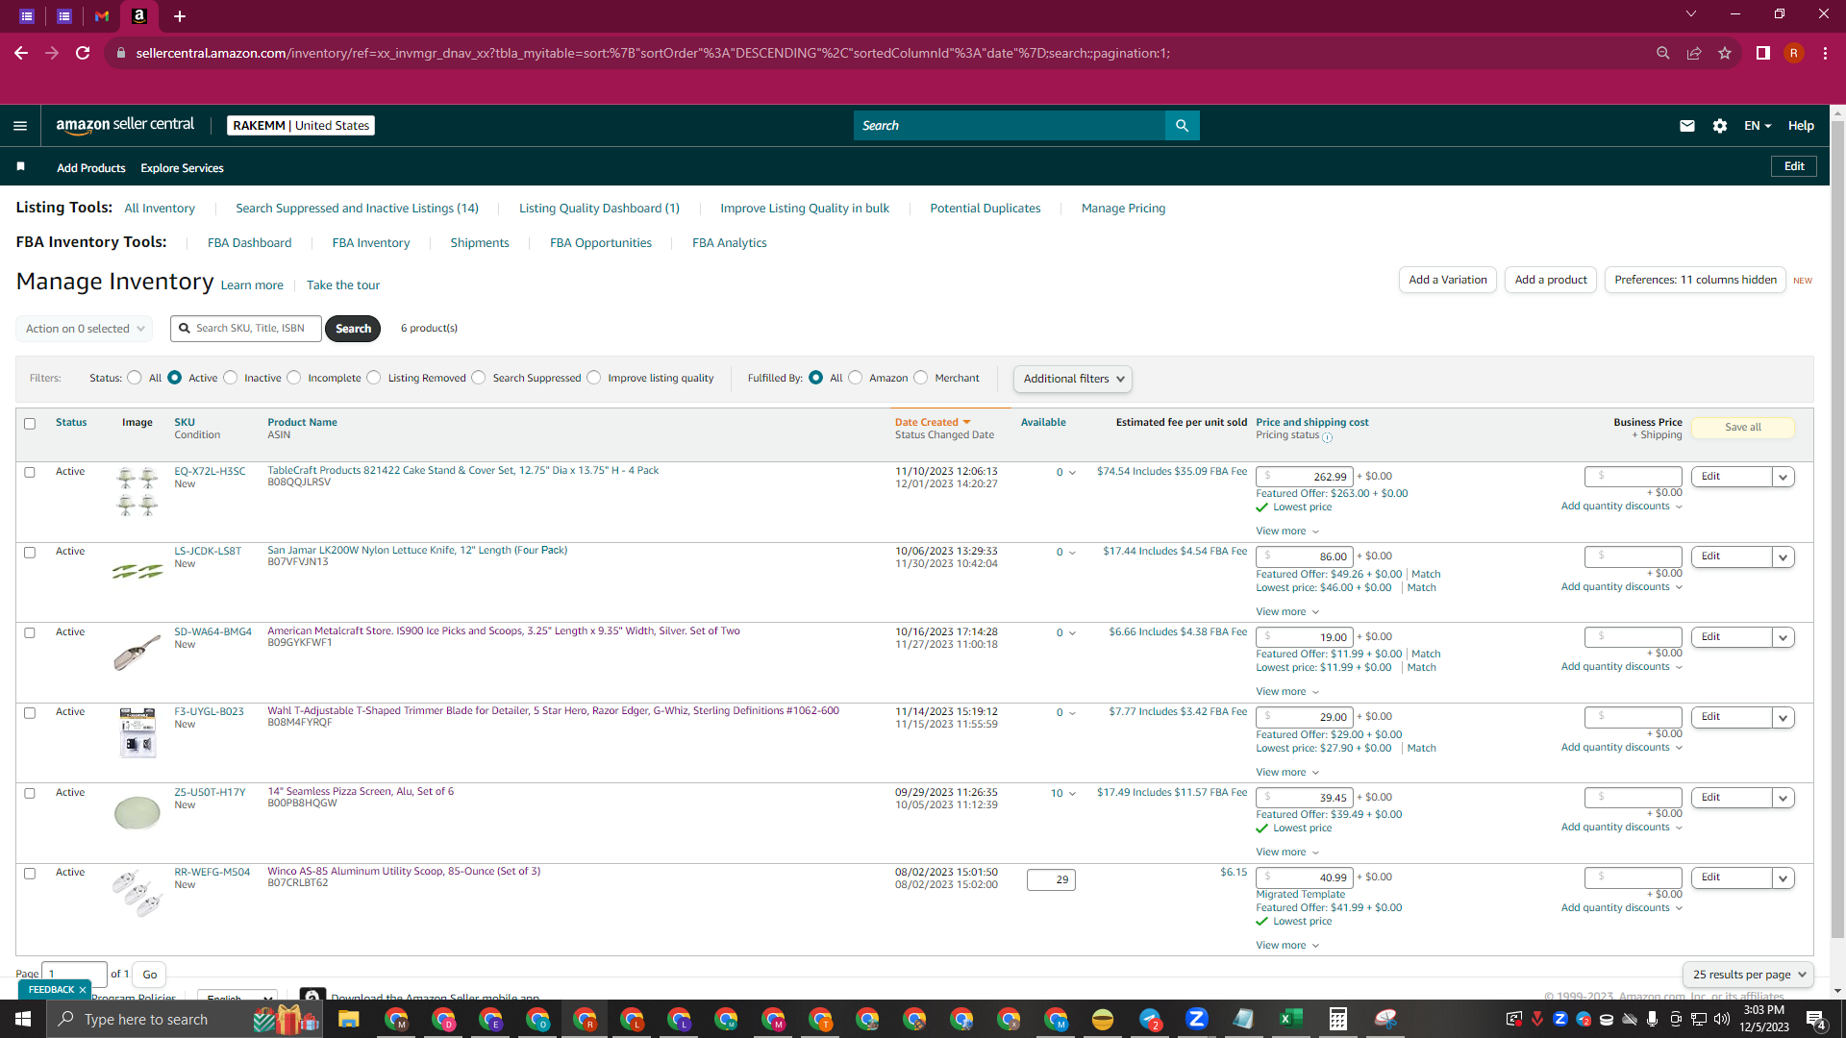Open a new browser tab
The height and width of the screenshot is (1038, 1846).
(x=180, y=16)
